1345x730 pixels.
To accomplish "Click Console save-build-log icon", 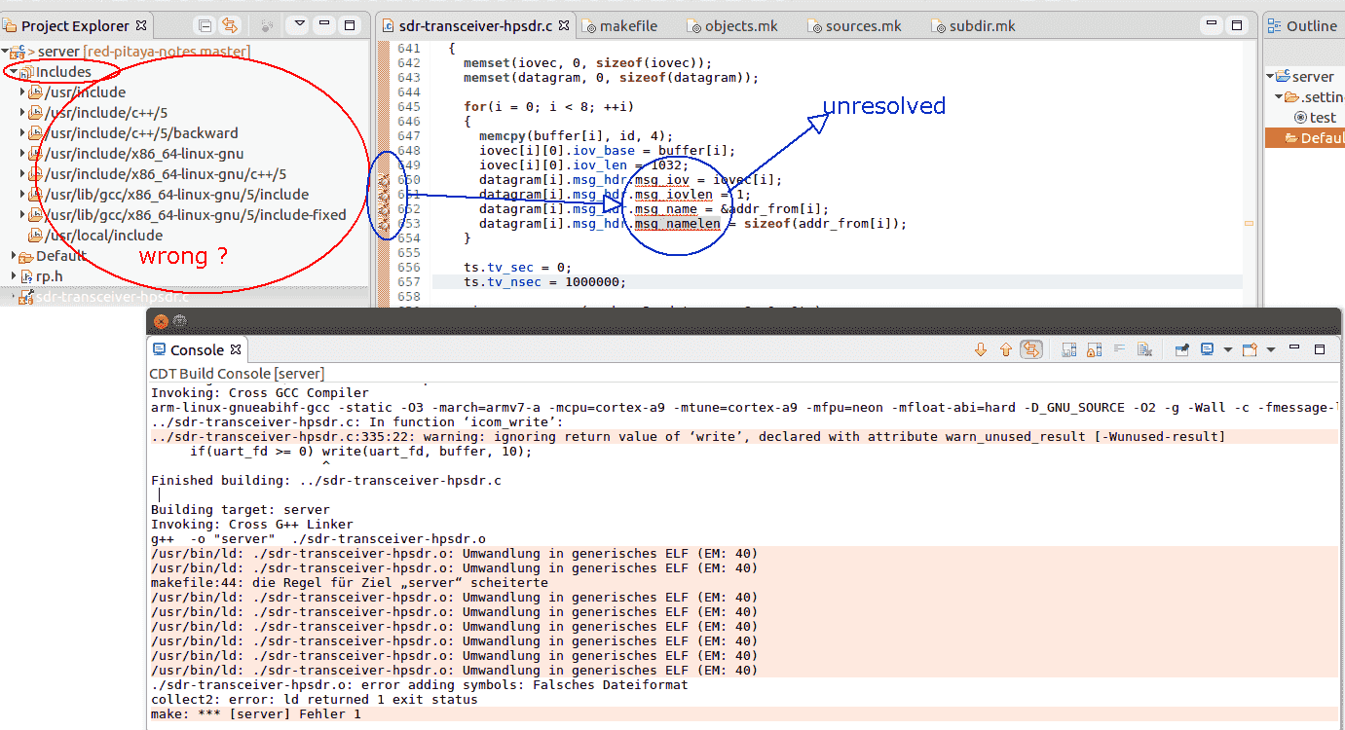I will tap(1068, 349).
